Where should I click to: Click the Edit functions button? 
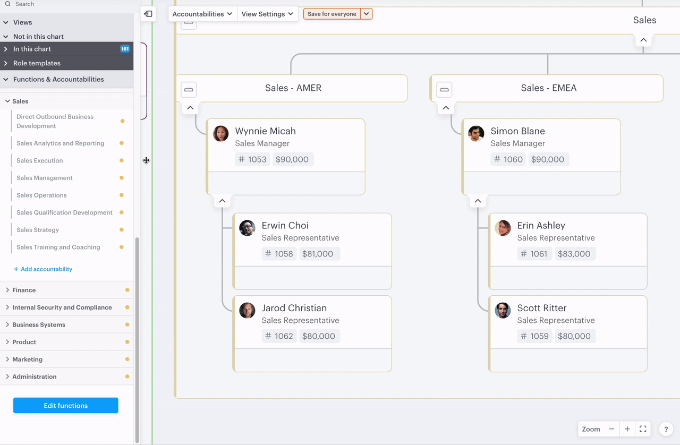[66, 405]
